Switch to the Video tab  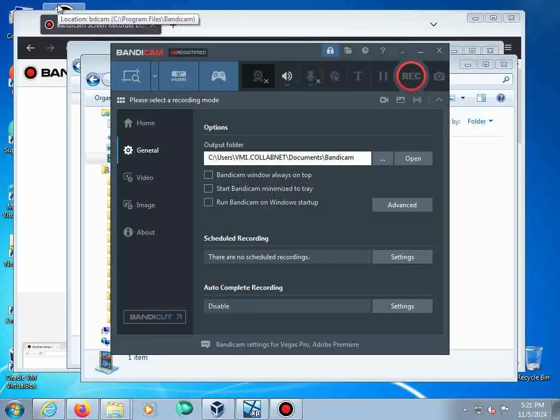tap(138, 178)
